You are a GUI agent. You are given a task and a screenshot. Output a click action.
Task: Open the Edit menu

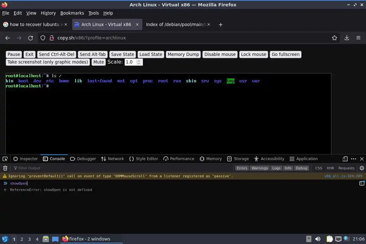[18, 13]
